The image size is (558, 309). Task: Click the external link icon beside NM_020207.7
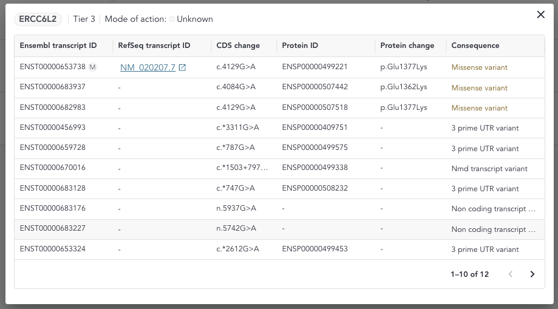click(x=182, y=67)
